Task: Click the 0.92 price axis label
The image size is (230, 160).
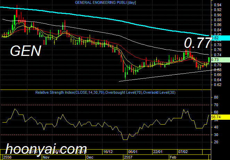Action: point(217,10)
